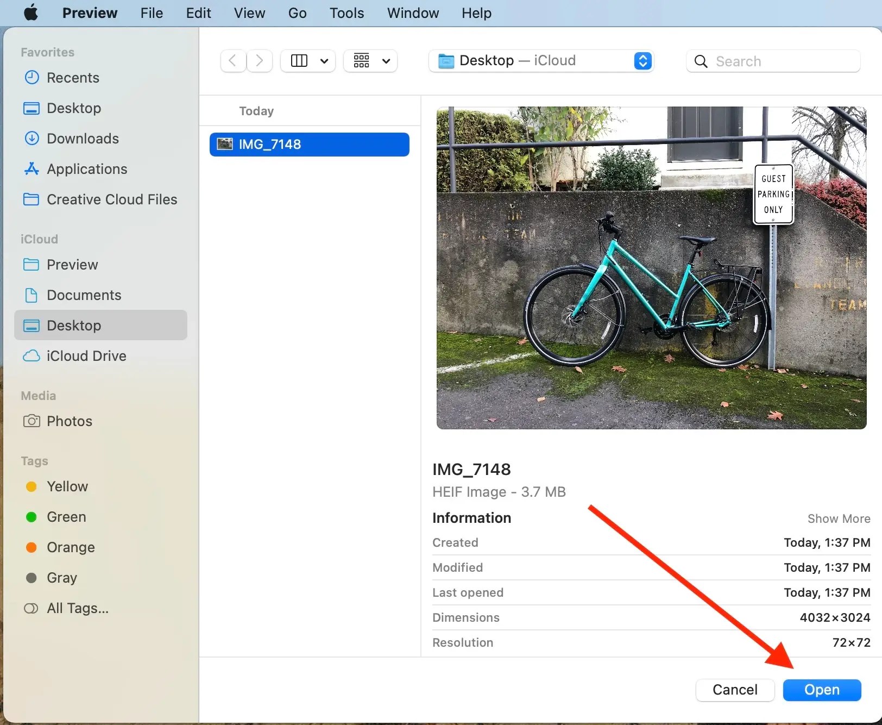This screenshot has height=725, width=882.
Task: Open the Edit menu
Action: [198, 12]
